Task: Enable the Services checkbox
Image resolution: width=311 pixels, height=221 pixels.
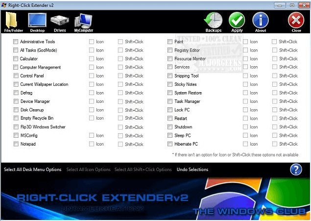Action: [x=170, y=67]
